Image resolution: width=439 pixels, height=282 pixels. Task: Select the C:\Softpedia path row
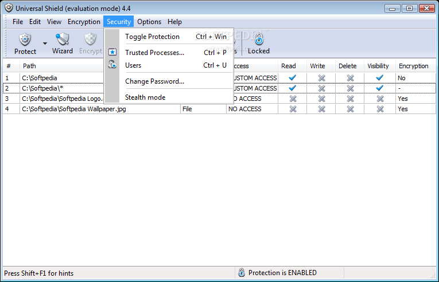pyautogui.click(x=40, y=78)
